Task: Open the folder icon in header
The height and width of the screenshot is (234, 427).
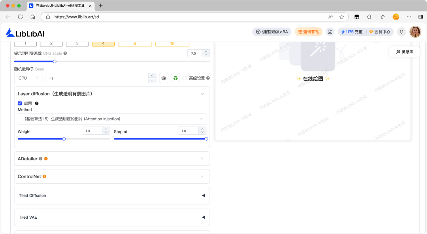Action: click(330, 32)
